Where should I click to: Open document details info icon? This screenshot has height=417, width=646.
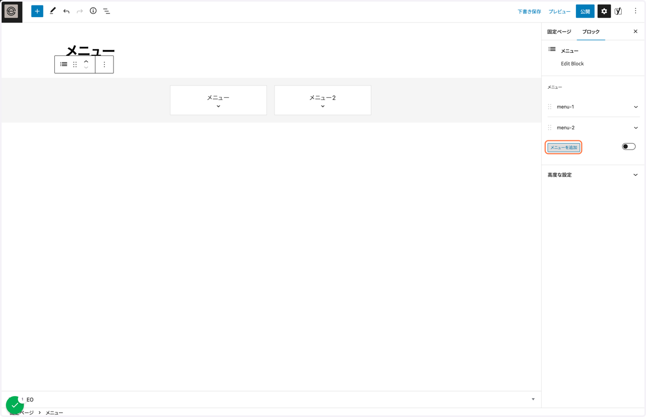(93, 11)
